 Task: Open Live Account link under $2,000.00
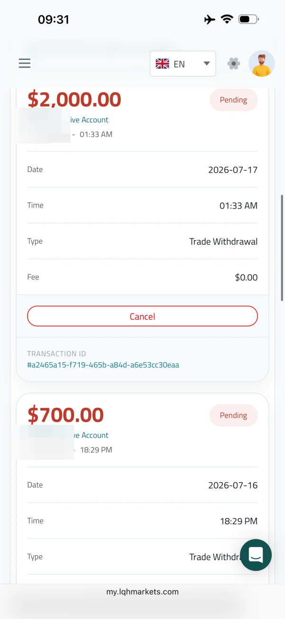89,120
